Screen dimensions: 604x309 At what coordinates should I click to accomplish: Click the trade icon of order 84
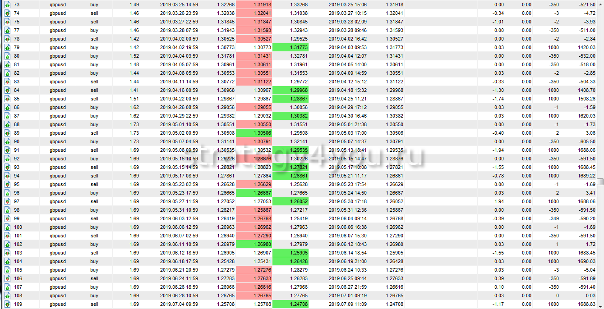point(8,90)
